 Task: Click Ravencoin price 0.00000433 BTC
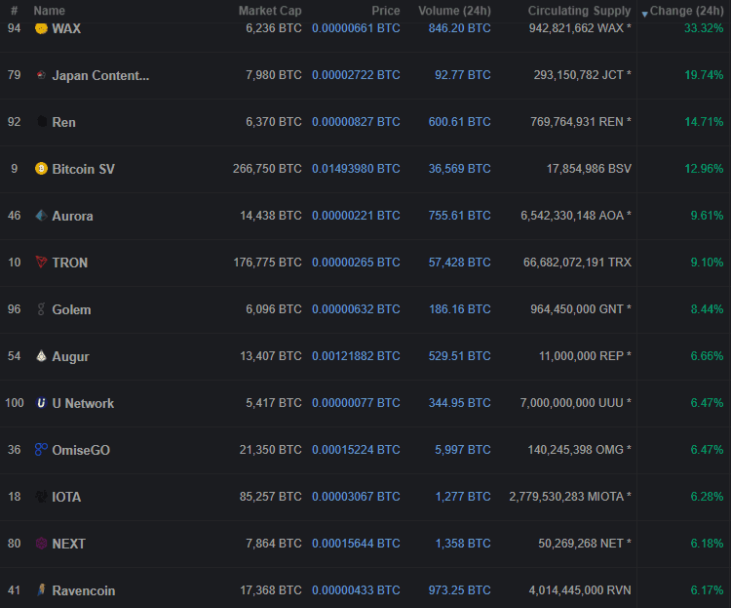click(x=356, y=589)
